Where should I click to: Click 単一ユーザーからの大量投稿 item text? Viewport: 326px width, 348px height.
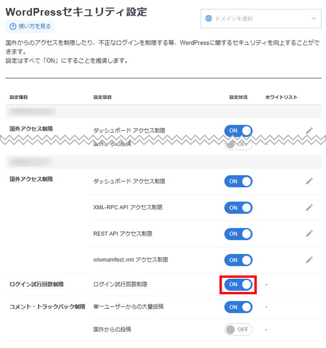[128, 307]
